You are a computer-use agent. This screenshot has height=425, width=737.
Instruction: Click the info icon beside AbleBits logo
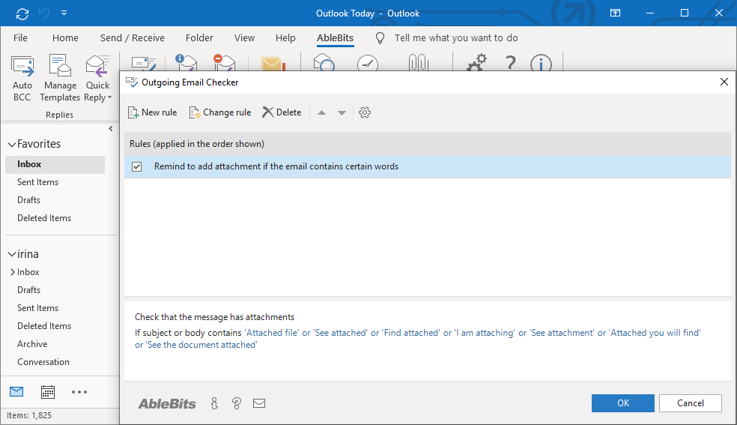(x=214, y=403)
